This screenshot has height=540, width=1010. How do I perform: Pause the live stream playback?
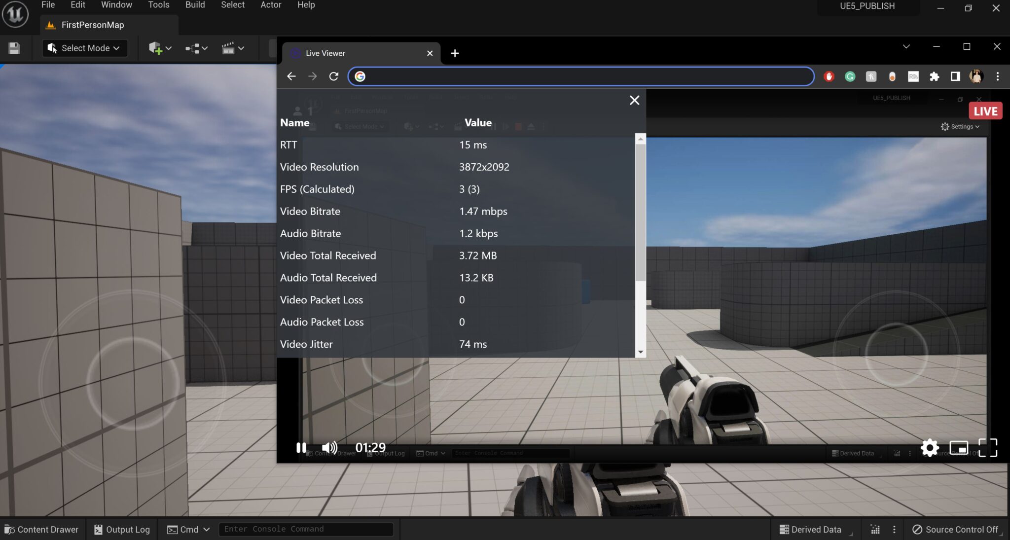click(x=301, y=448)
